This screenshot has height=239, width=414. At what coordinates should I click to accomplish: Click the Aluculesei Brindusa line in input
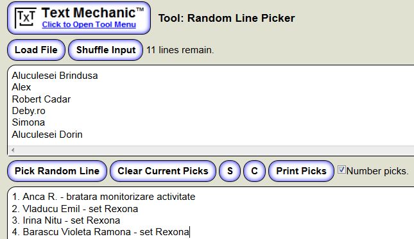[55, 76]
